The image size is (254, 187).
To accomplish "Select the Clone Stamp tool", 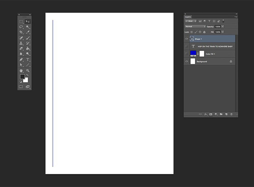I will click(x=21, y=43).
